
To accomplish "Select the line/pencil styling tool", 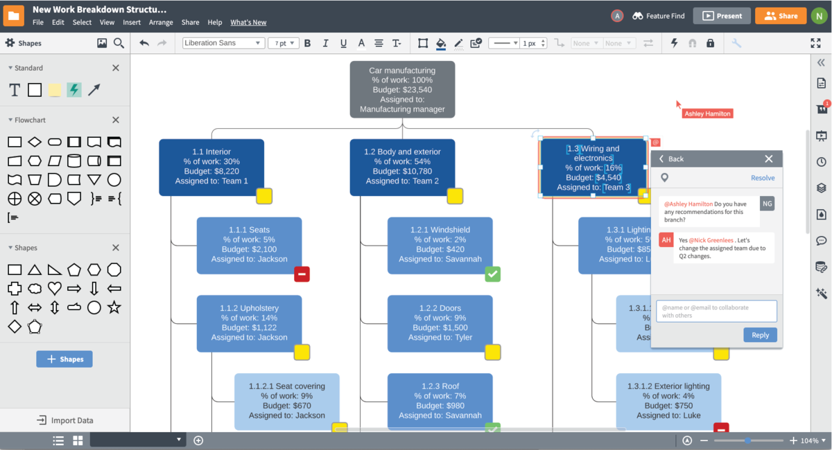I will [x=458, y=43].
